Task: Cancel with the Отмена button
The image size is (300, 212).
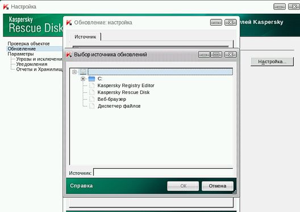Action: pyautogui.click(x=218, y=186)
